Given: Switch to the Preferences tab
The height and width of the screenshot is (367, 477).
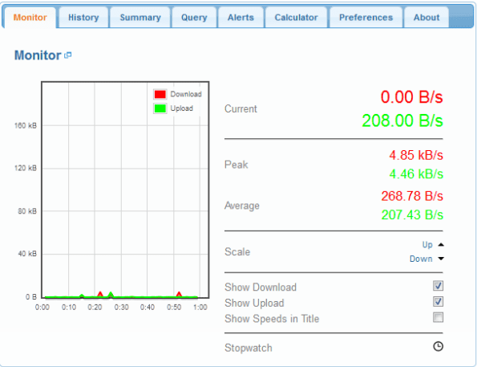Looking at the screenshot, I should (x=366, y=18).
